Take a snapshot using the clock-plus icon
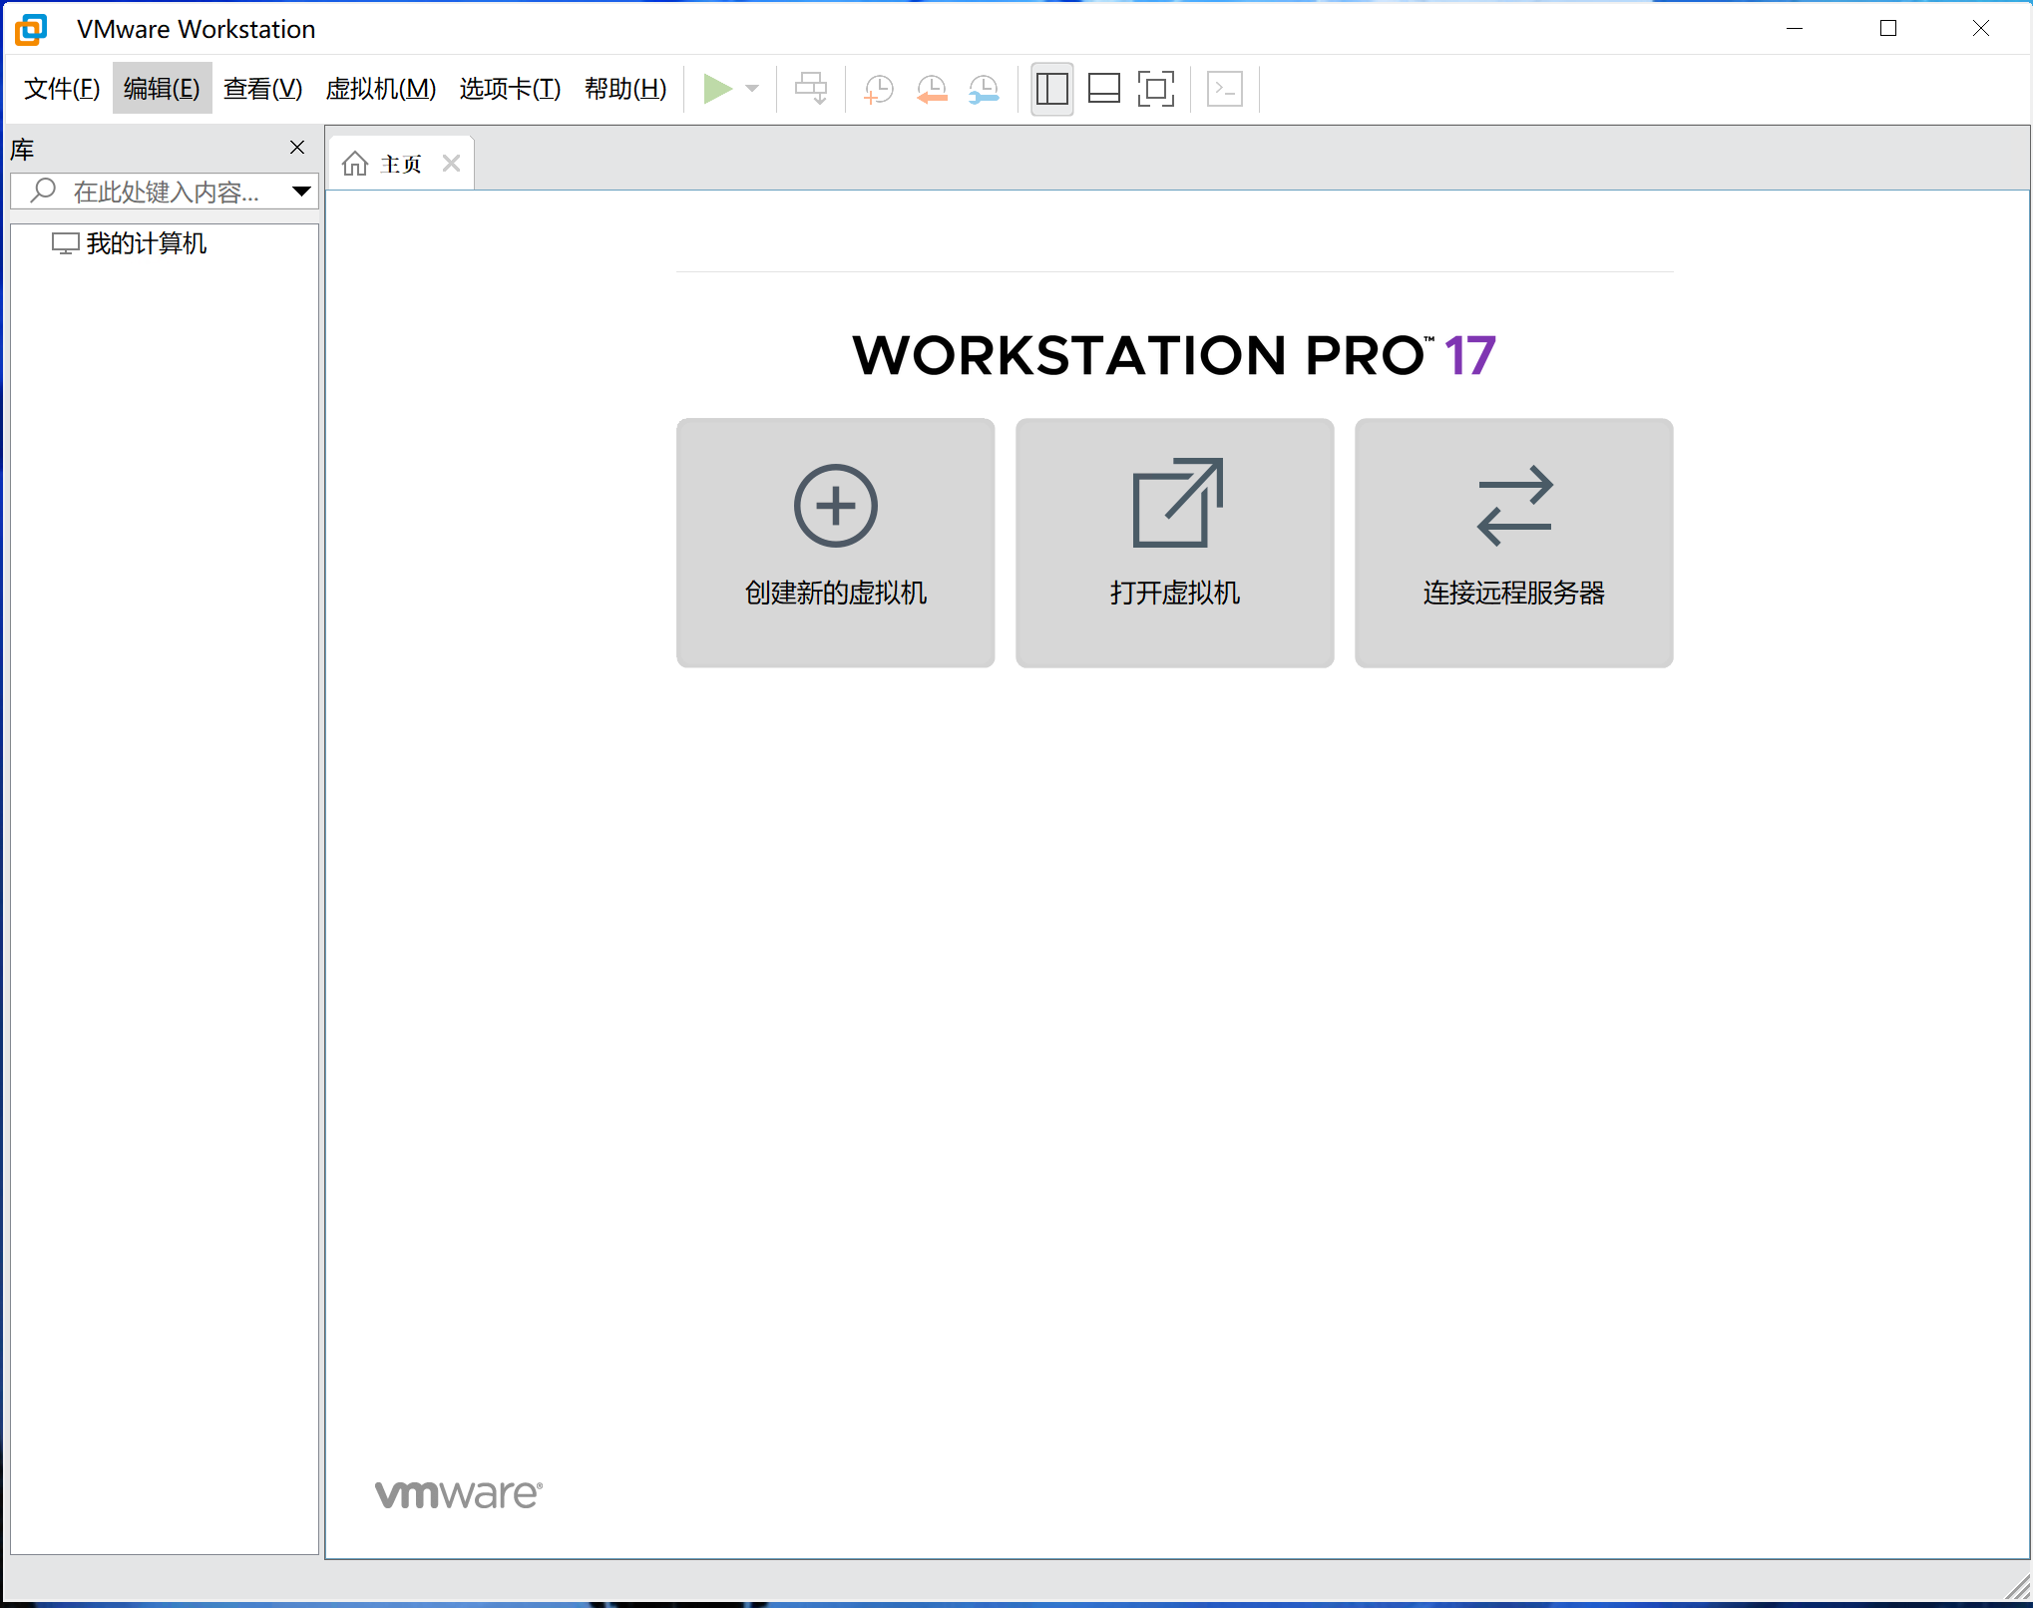2033x1608 pixels. [878, 89]
